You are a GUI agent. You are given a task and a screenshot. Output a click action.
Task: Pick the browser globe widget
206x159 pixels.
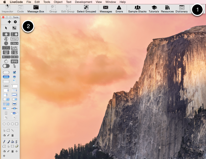[6, 39]
